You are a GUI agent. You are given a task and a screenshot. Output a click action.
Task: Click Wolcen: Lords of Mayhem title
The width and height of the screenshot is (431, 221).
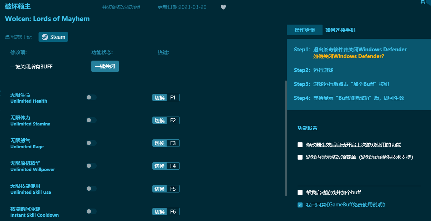point(47,19)
